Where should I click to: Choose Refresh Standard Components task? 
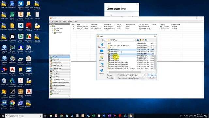point(60,82)
